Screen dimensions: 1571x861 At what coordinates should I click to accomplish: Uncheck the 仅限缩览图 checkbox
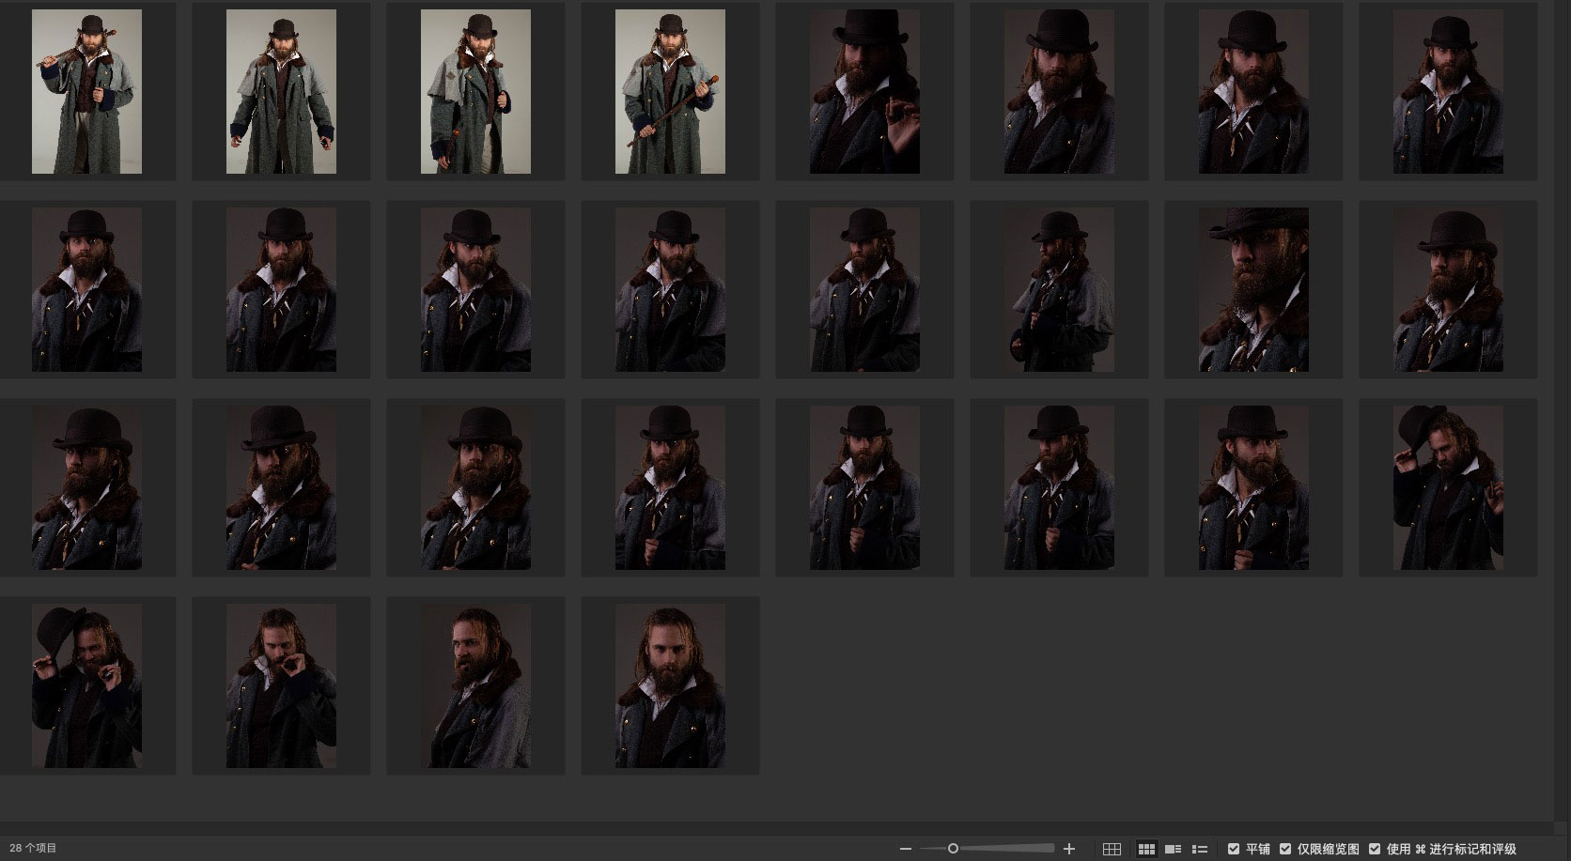click(1285, 849)
